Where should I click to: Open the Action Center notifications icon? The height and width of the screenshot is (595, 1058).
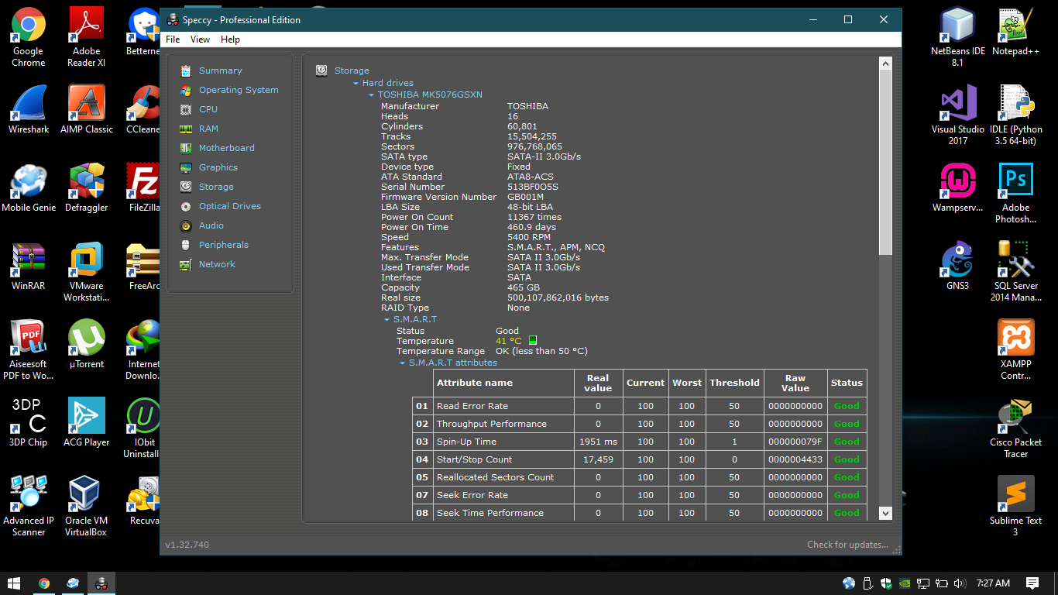coord(1032,583)
